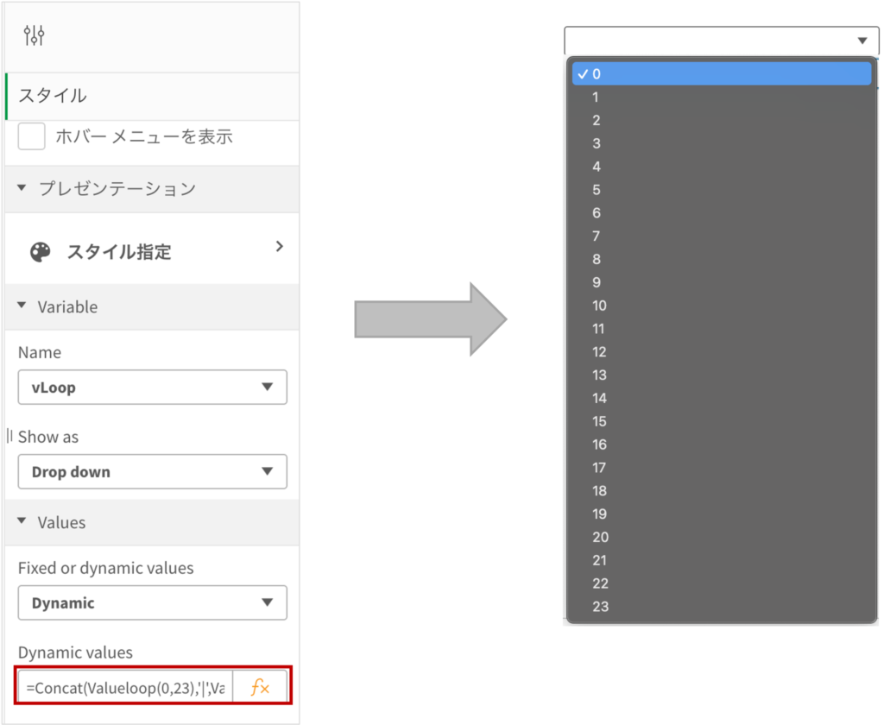This screenshot has height=725, width=884.
Task: Open the Name dropdown showing vLoop
Action: point(152,388)
